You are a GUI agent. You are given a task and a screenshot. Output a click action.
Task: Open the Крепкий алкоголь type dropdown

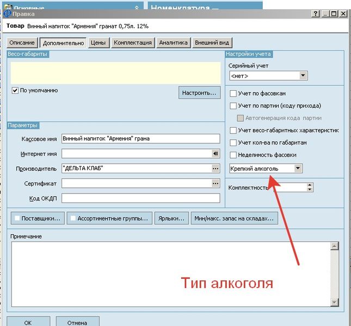pyautogui.click(x=298, y=168)
